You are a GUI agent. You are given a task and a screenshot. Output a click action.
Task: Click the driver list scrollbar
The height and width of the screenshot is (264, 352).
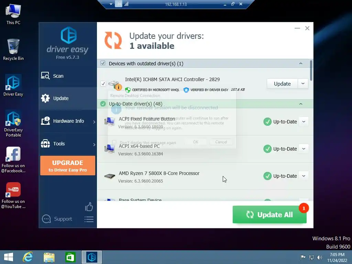(x=311, y=70)
